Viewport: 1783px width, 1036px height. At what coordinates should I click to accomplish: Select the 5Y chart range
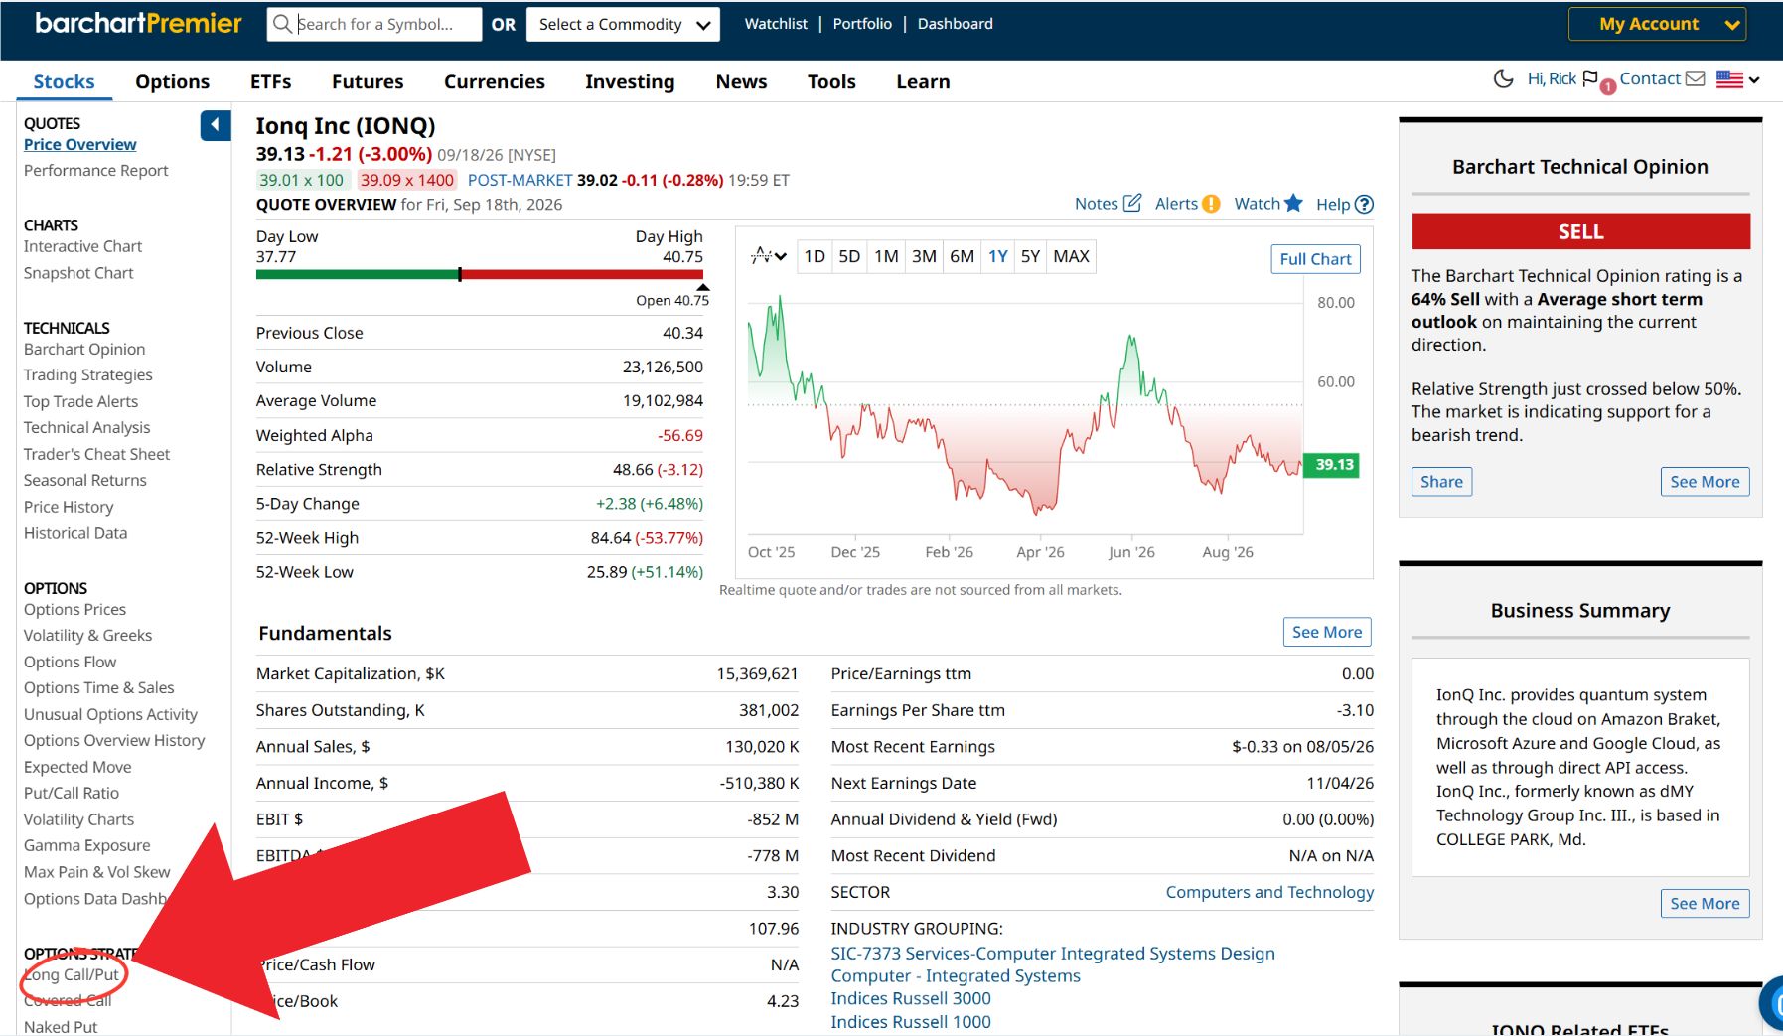[x=1030, y=256]
